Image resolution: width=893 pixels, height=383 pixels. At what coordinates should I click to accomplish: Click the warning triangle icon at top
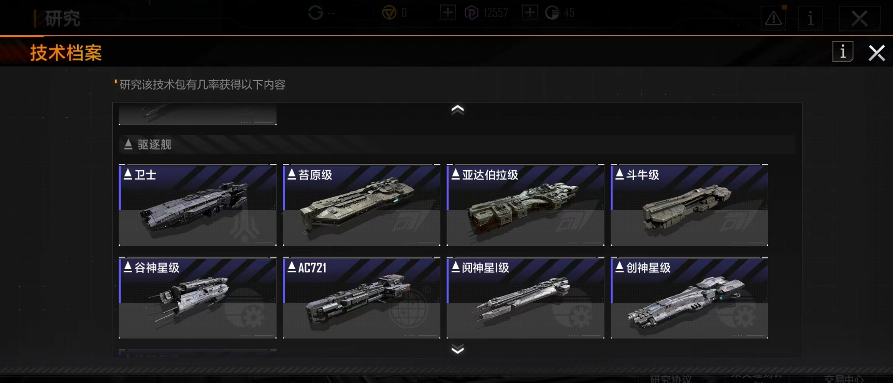coord(774,19)
